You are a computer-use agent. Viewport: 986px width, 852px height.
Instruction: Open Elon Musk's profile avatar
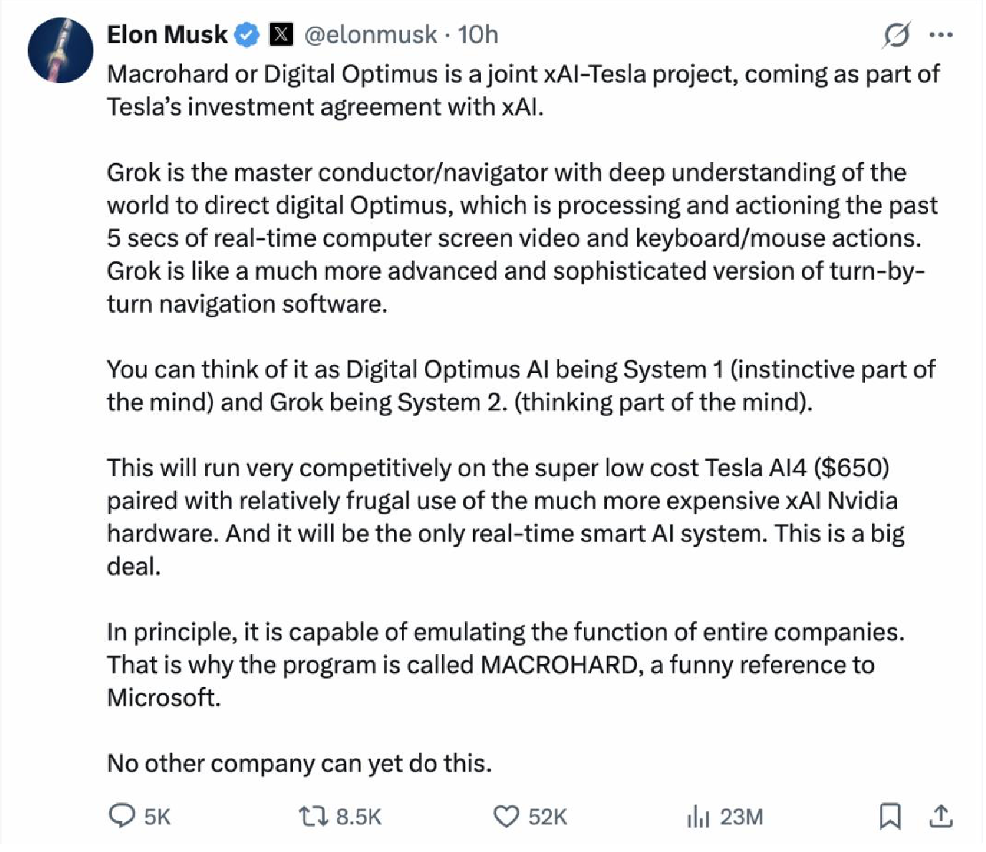[x=60, y=51]
